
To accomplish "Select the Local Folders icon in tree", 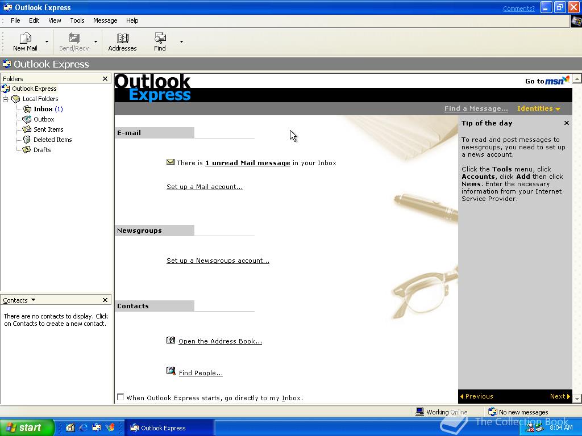I will pyautogui.click(x=15, y=99).
